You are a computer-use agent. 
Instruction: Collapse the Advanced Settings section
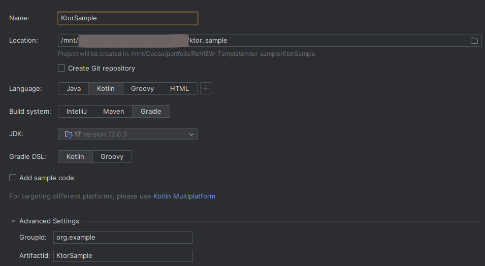pyautogui.click(x=13, y=221)
